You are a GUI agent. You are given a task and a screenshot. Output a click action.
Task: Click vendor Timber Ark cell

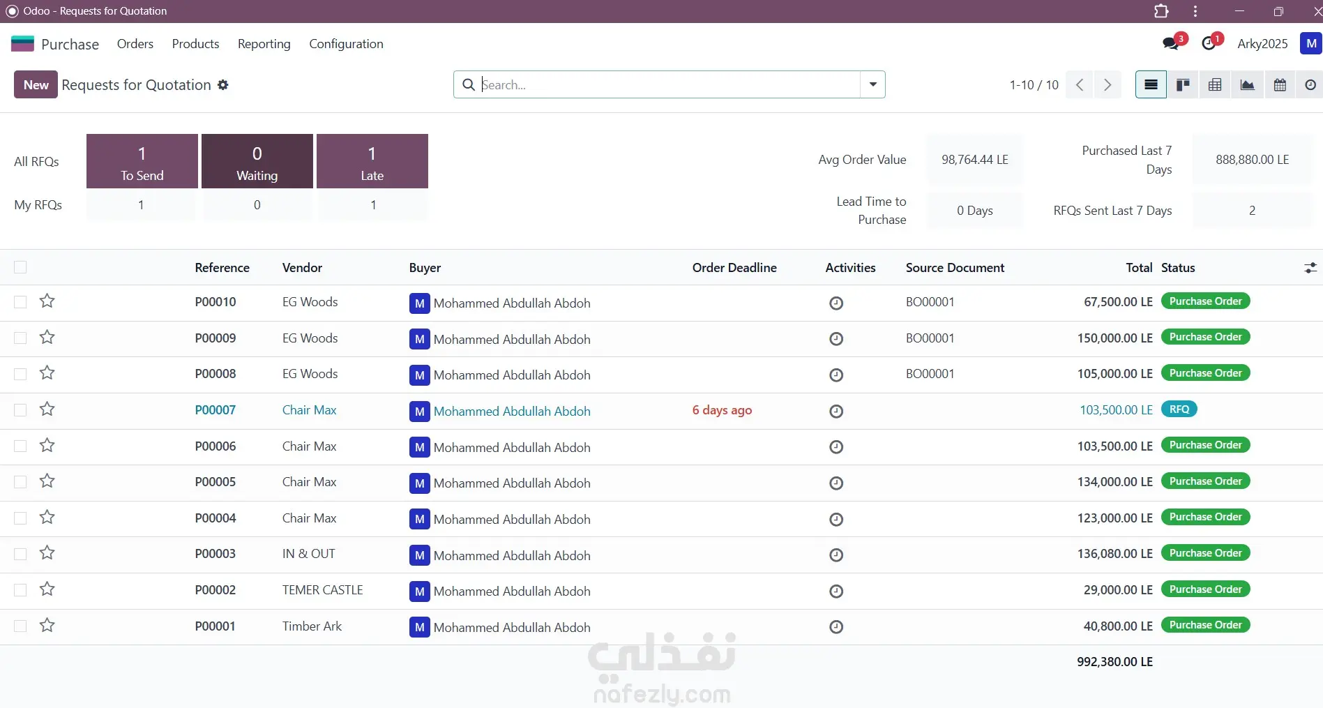point(312,626)
